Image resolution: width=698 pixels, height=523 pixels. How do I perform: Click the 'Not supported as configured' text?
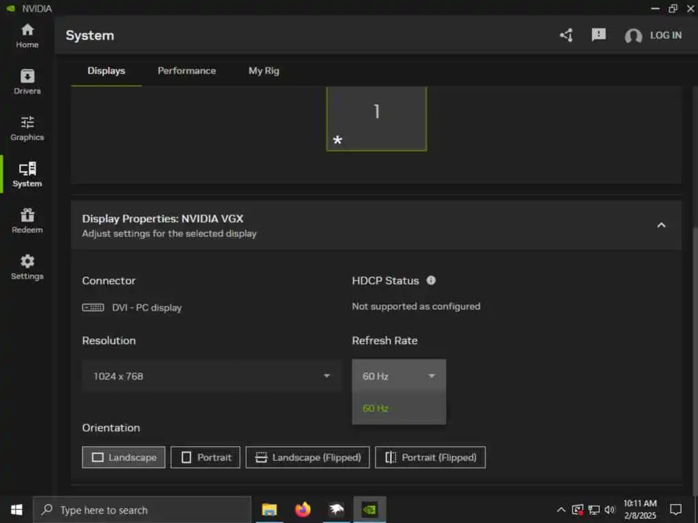pyautogui.click(x=416, y=306)
